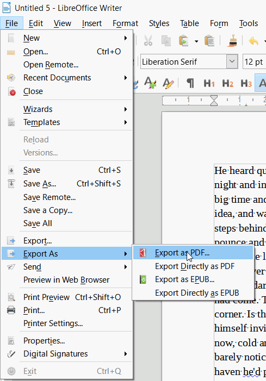Open the Styles menu
Screen dimensions: 266x381
click(159, 23)
